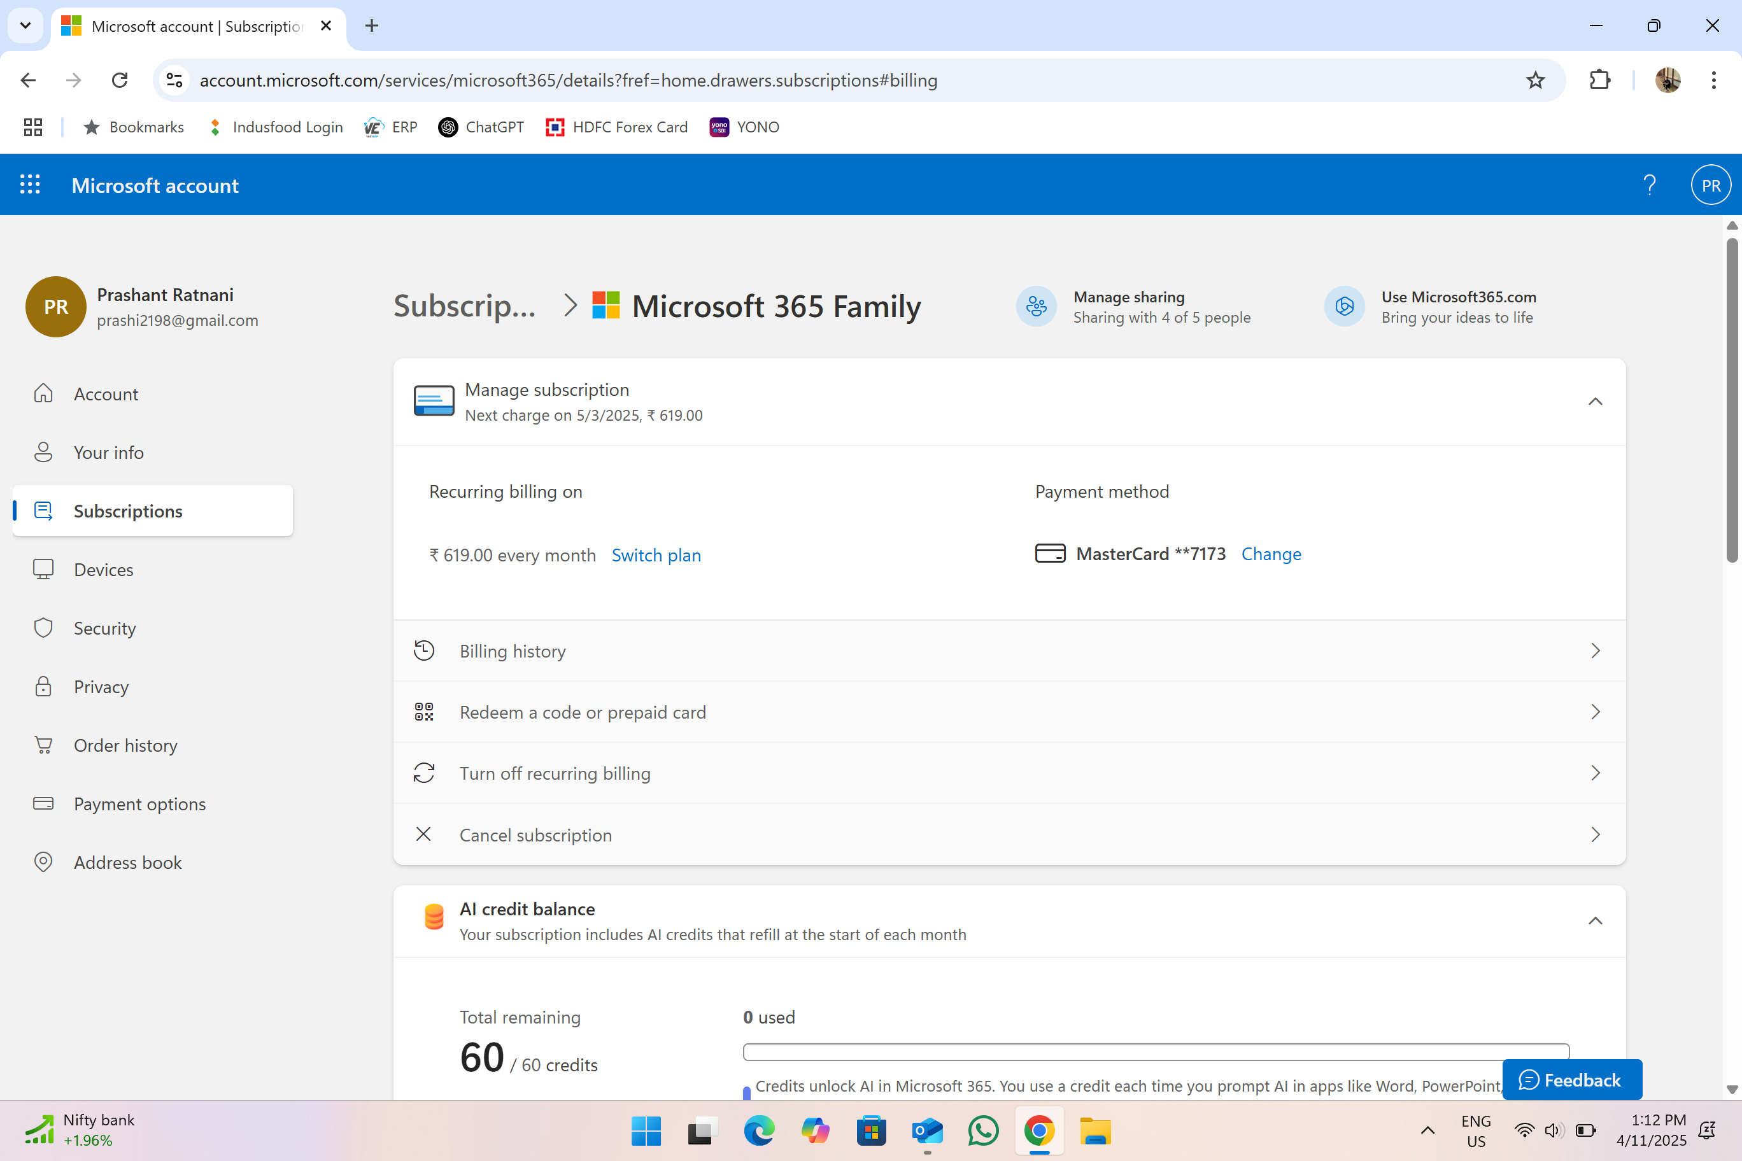Viewport: 1742px width, 1161px height.
Task: Open Your info in the sidebar
Action: tap(153, 453)
